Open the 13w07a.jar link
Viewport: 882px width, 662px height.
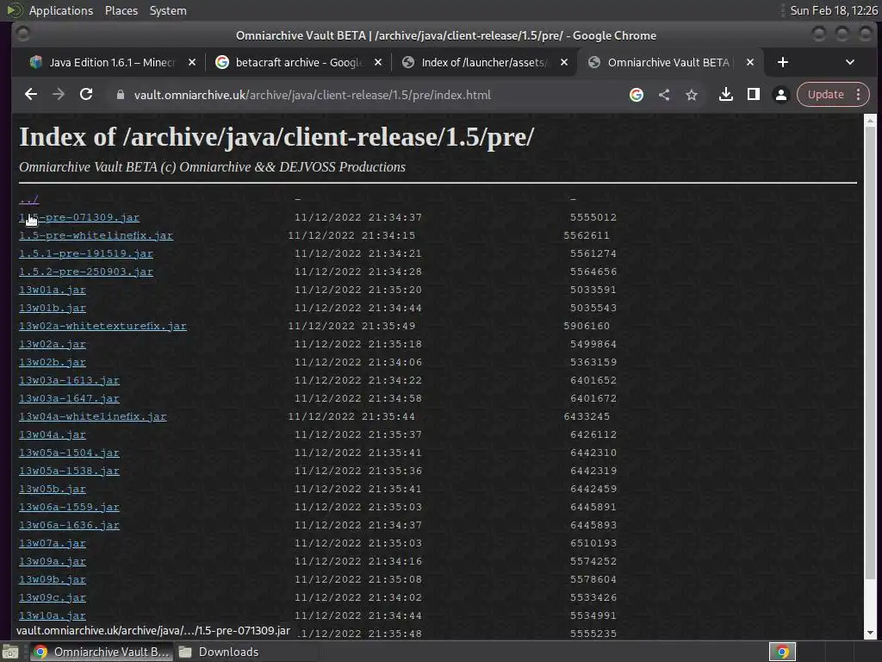(x=53, y=543)
